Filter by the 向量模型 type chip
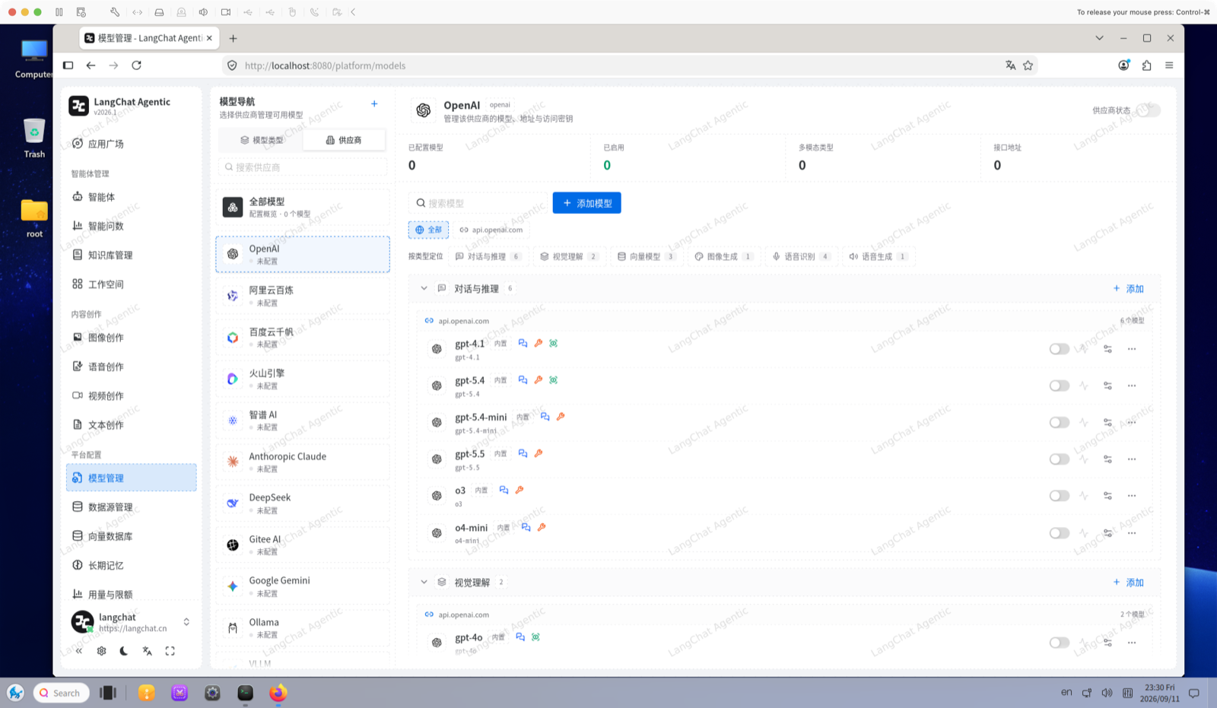The image size is (1217, 708). (x=646, y=256)
